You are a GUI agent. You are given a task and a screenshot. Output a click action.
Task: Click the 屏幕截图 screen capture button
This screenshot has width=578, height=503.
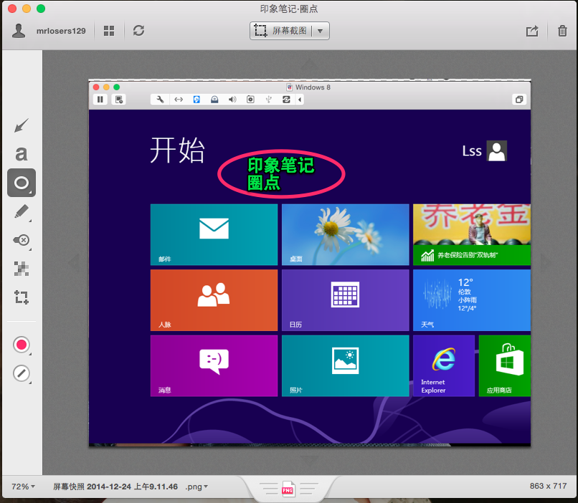point(281,31)
